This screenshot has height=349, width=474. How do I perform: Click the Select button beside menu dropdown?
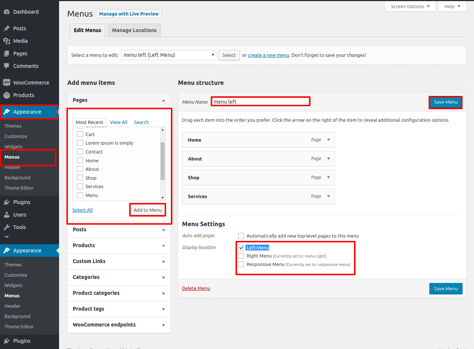click(x=229, y=55)
